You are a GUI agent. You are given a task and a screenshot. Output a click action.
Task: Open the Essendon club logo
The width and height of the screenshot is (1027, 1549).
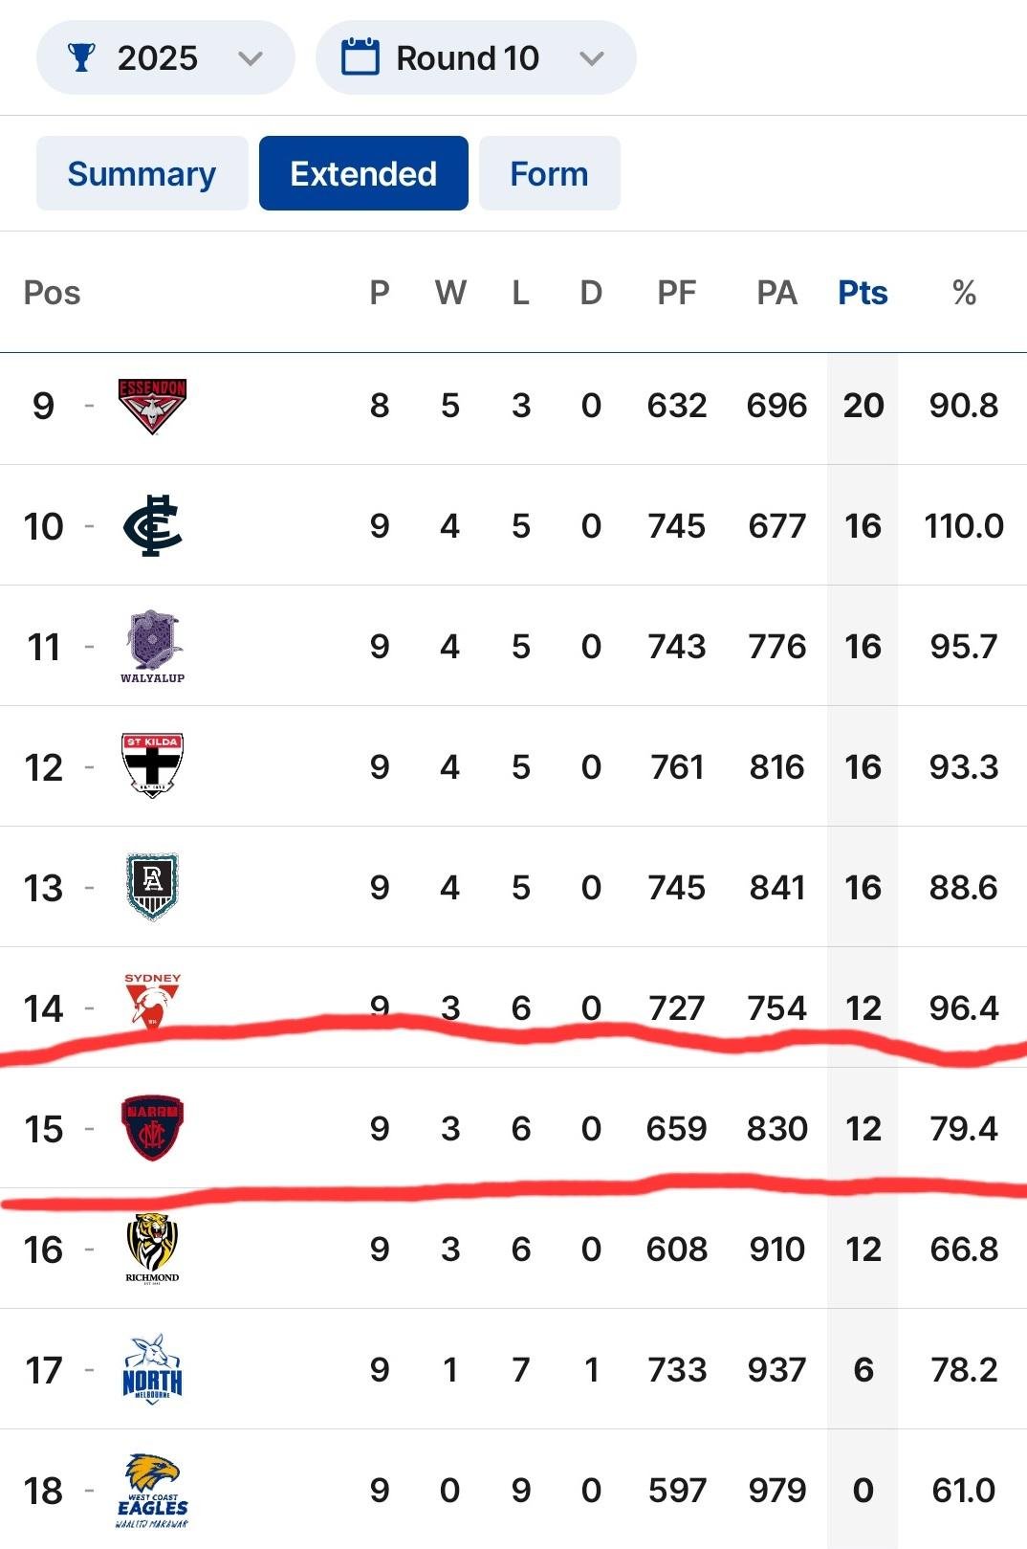pos(152,406)
